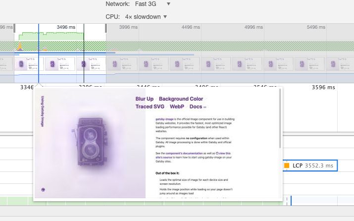This screenshot has width=354, height=221.
Task: Click the 5496 ms label in the overview
Action: pyautogui.click(x=316, y=27)
